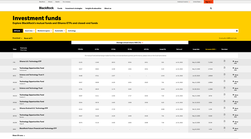Expand the Sustainable filter dropdown
Screen dimensions: 251x139
[60, 31]
